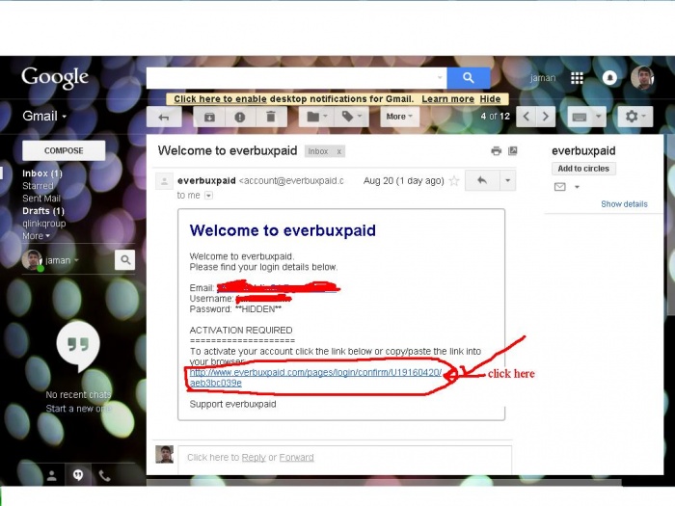The width and height of the screenshot is (675, 506).
Task: Go to the older conversation arrow
Action: pyautogui.click(x=546, y=117)
